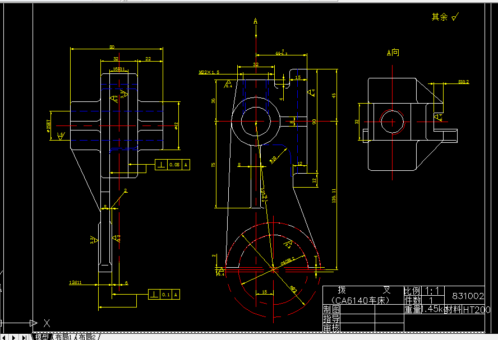Select the 45 vertical dimension
This screenshot has width=498, height=340.
334,95
